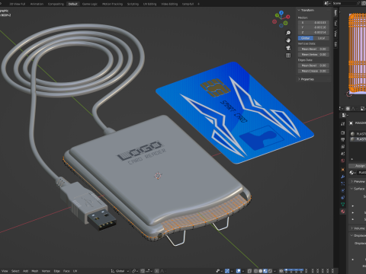366x274 pixels.
Task: Open the Object properties tab icon
Action: pyautogui.click(x=342, y=170)
